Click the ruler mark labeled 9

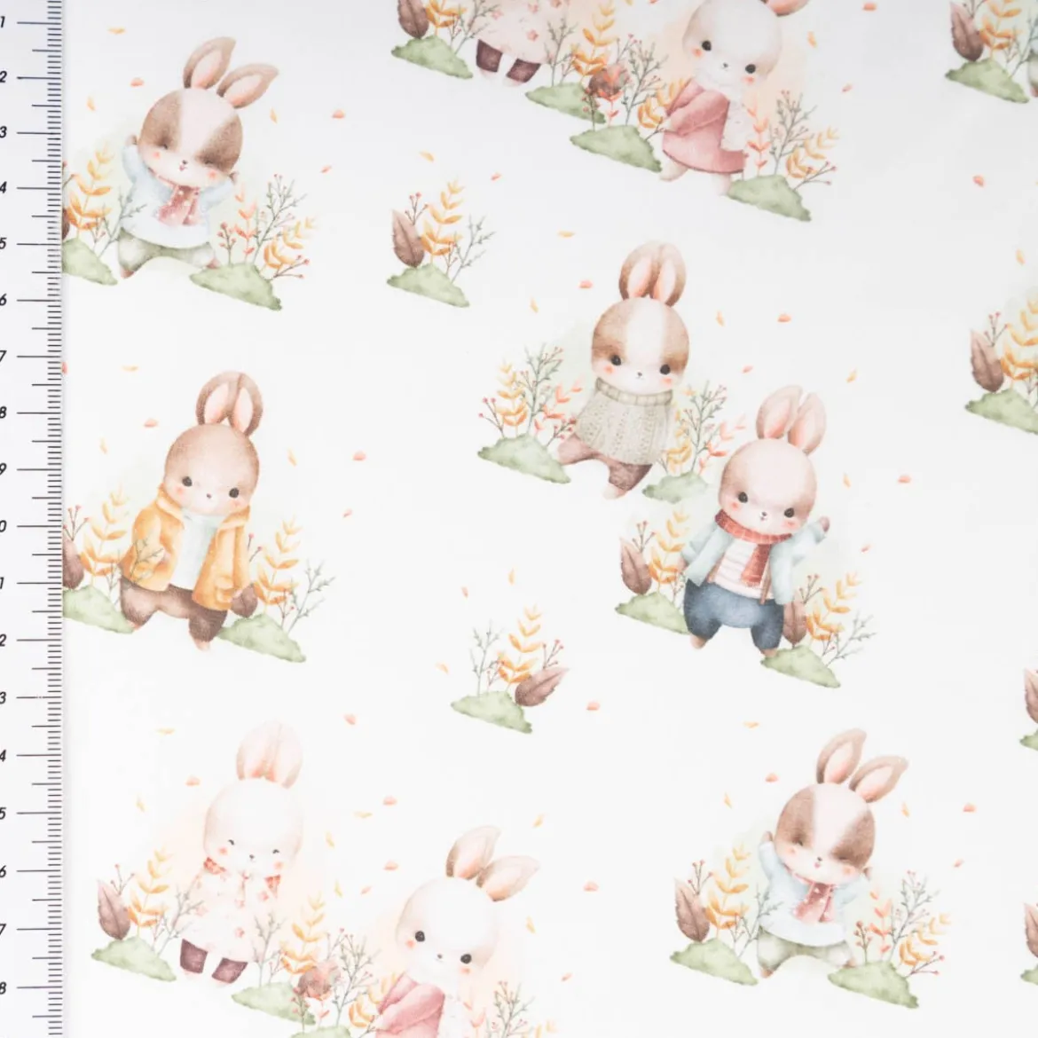click(30, 469)
